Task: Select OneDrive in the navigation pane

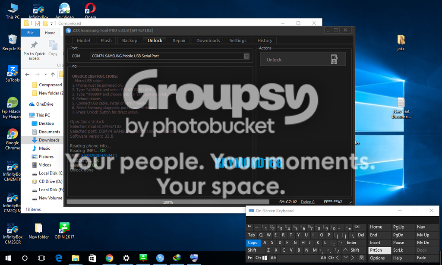Action: coord(41,104)
